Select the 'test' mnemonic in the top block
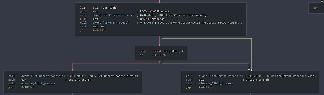The image size is (324, 95). pyautogui.click(x=83, y=26)
